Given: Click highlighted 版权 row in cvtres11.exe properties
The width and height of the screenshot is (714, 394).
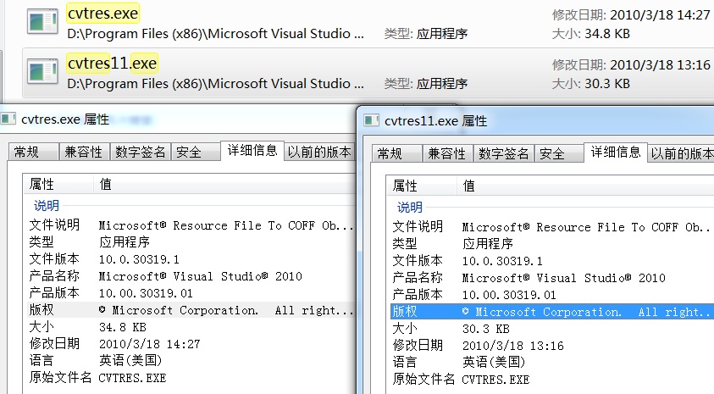Looking at the screenshot, I should tap(552, 312).
